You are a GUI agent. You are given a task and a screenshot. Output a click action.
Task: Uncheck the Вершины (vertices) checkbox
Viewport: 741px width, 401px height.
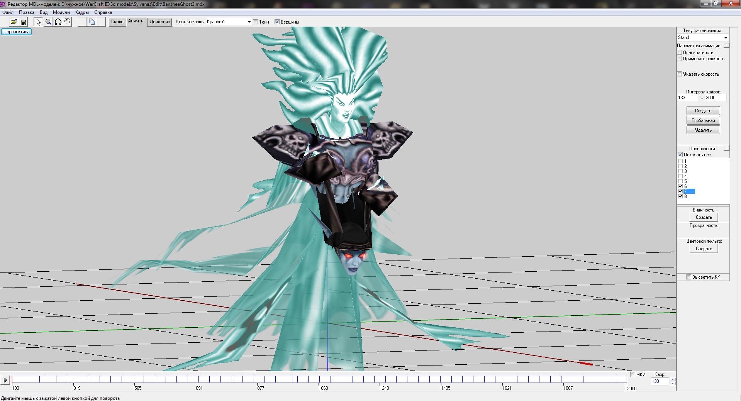click(x=277, y=22)
